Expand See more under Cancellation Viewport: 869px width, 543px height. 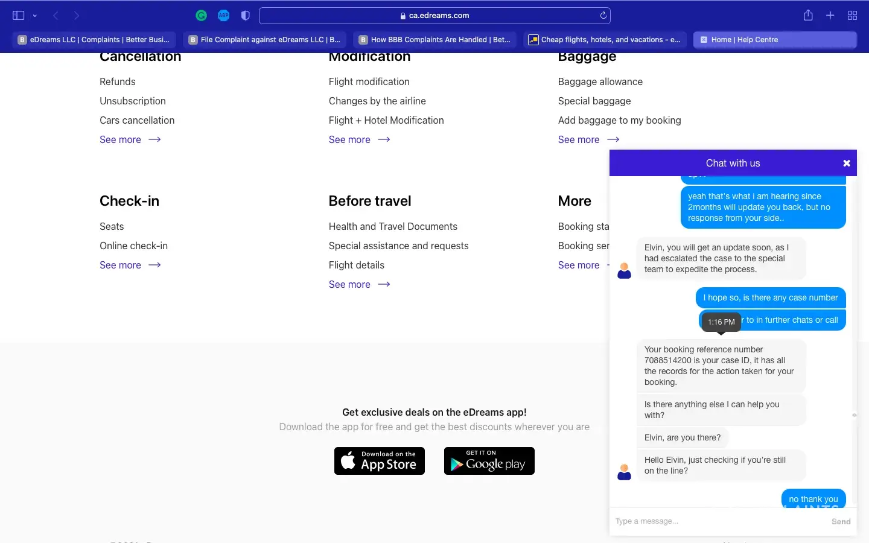click(x=130, y=140)
